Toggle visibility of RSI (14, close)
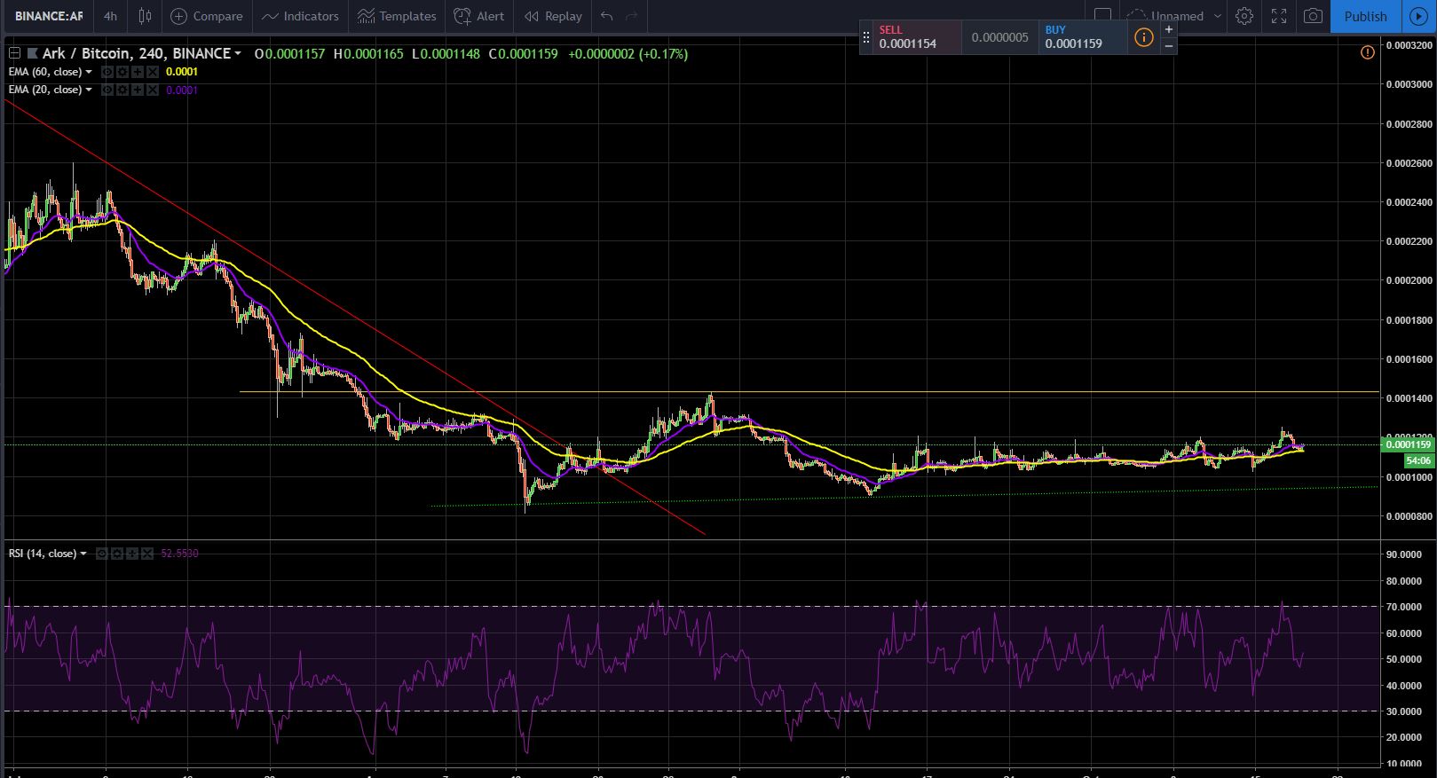 (102, 554)
